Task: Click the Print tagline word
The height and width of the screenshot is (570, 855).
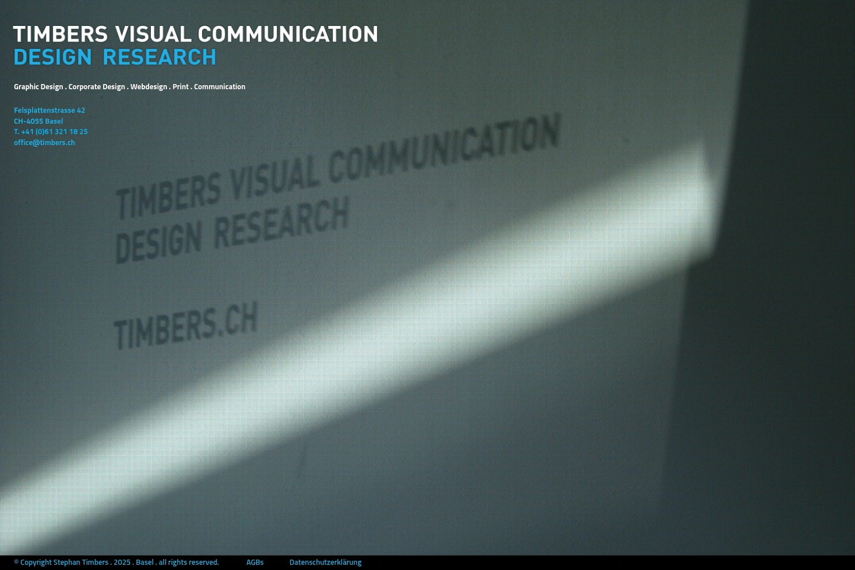Action: (x=180, y=86)
